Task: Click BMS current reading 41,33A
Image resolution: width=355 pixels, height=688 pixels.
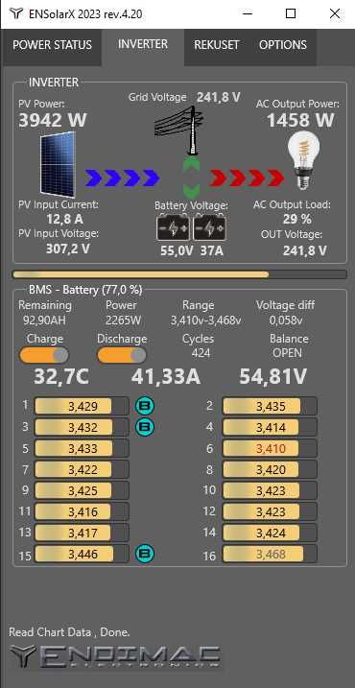Action: tap(166, 377)
